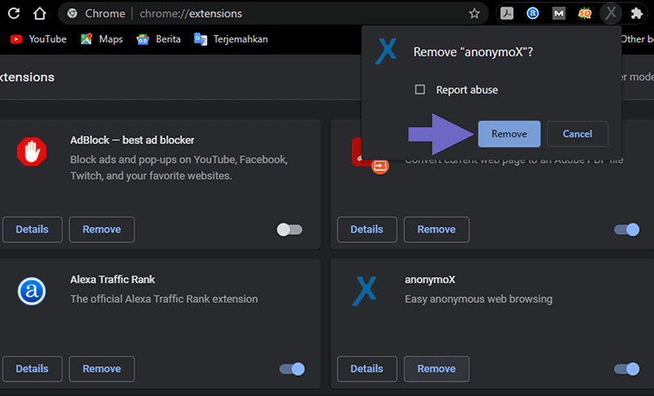Viewport: 654px width, 396px height.
Task: Confirm removal with the dialog Remove button
Action: click(x=509, y=134)
